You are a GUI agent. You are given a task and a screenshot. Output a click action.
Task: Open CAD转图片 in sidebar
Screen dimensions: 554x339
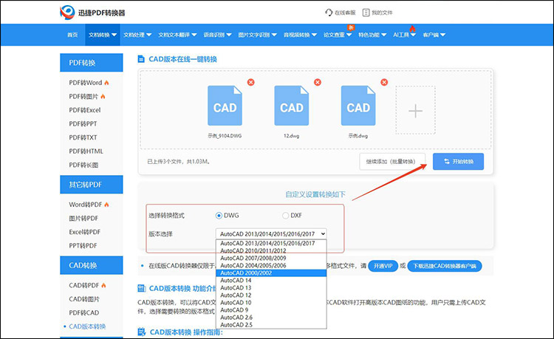pos(84,299)
